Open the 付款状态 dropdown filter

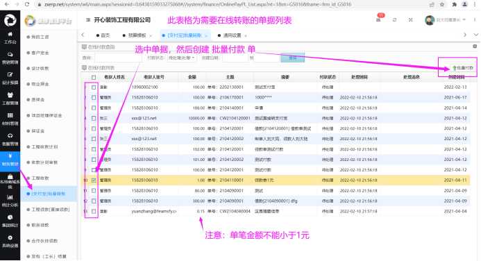[182, 58]
